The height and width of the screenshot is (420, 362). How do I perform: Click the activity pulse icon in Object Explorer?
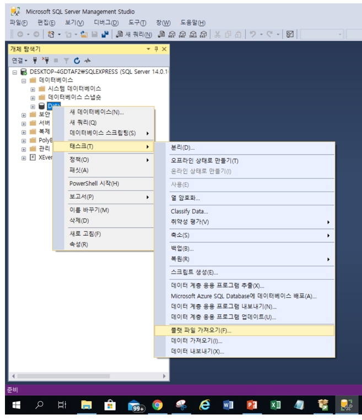tap(88, 61)
